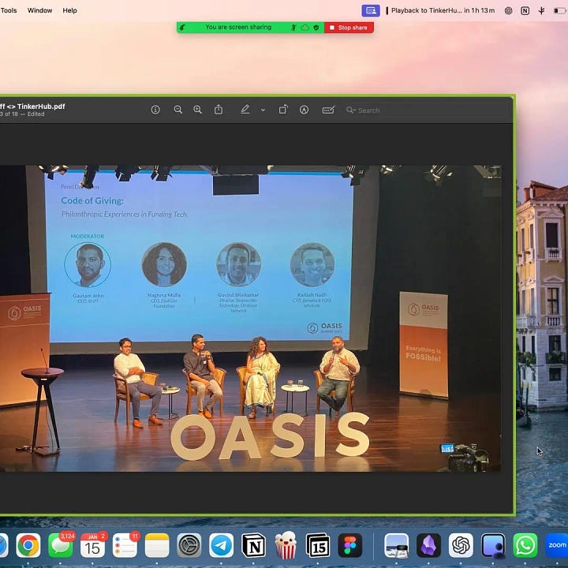Click the ChatGPT menu bar icon

508,10
